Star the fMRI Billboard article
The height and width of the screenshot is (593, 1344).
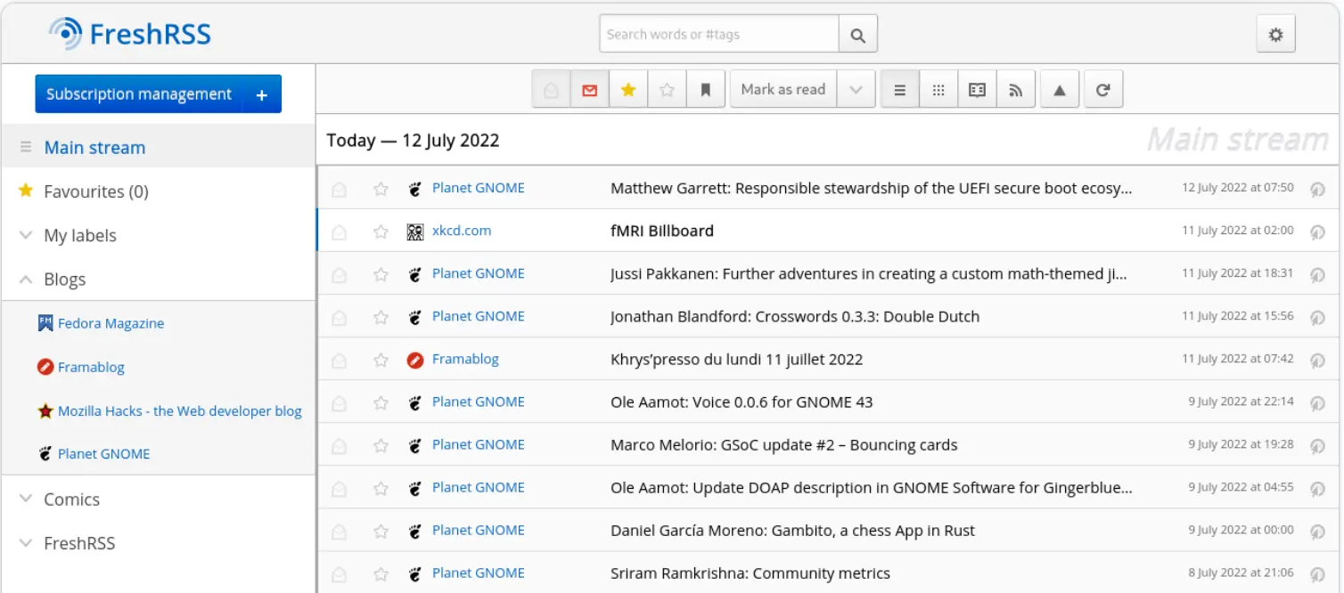381,232
